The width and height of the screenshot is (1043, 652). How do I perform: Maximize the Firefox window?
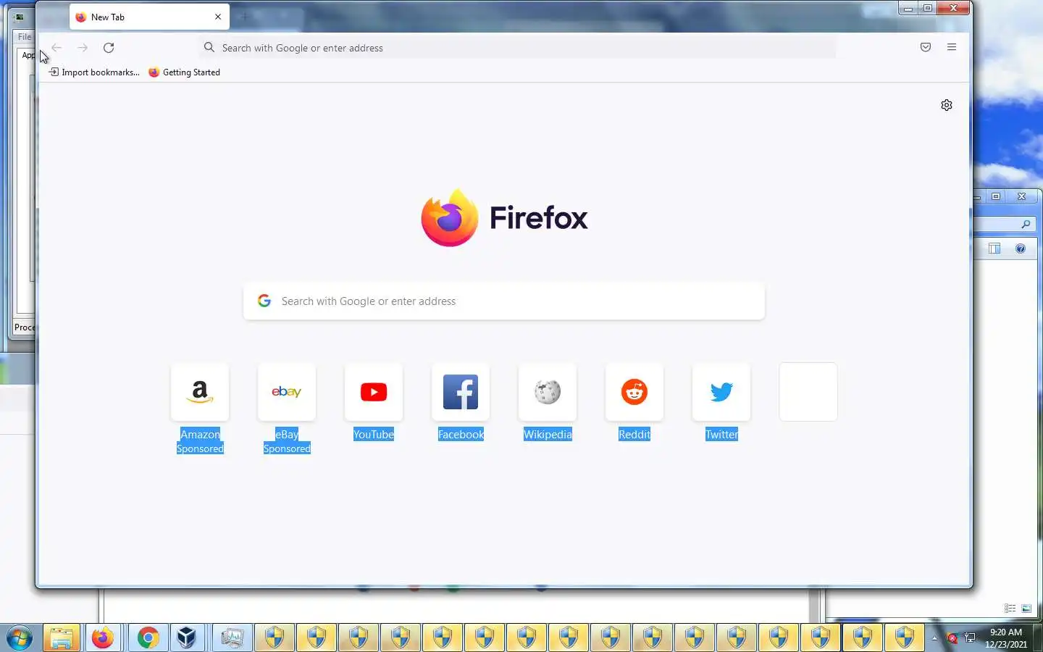(928, 8)
